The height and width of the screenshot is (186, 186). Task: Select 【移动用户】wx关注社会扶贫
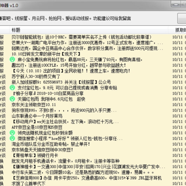pyautogui.click(x=93, y=122)
